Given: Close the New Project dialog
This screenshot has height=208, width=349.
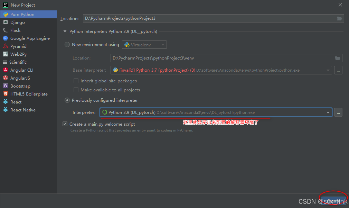Looking at the screenshot, I should (340, 5).
